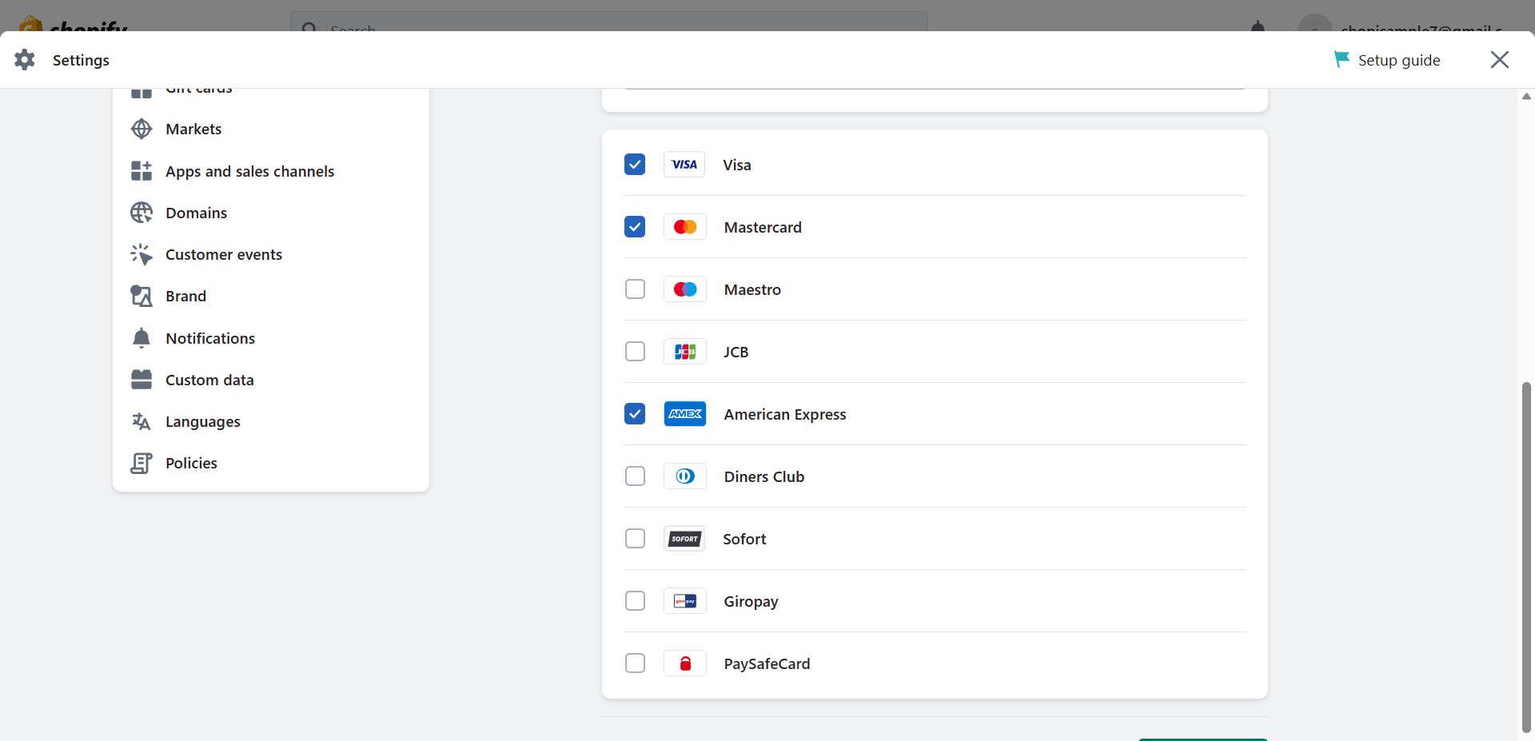Click the Settings gear icon

pos(25,60)
